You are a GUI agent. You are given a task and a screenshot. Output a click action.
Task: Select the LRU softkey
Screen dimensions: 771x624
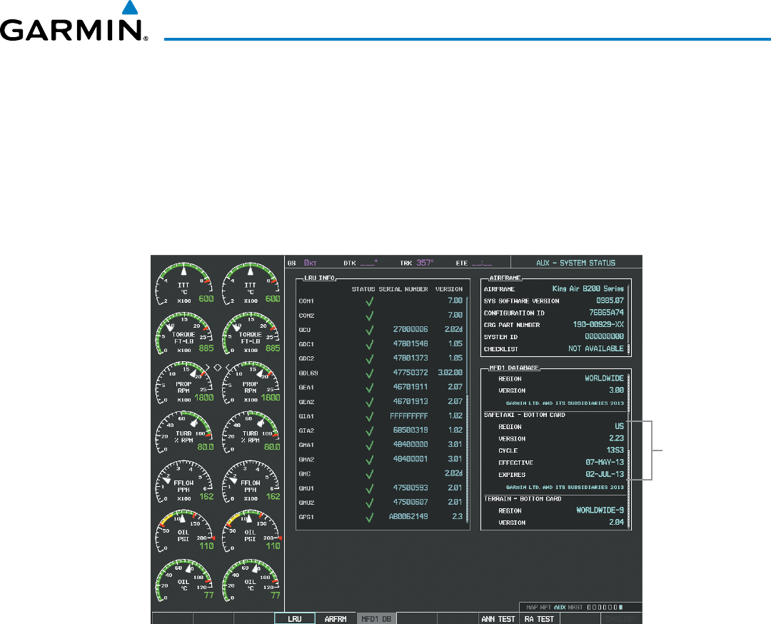295,618
